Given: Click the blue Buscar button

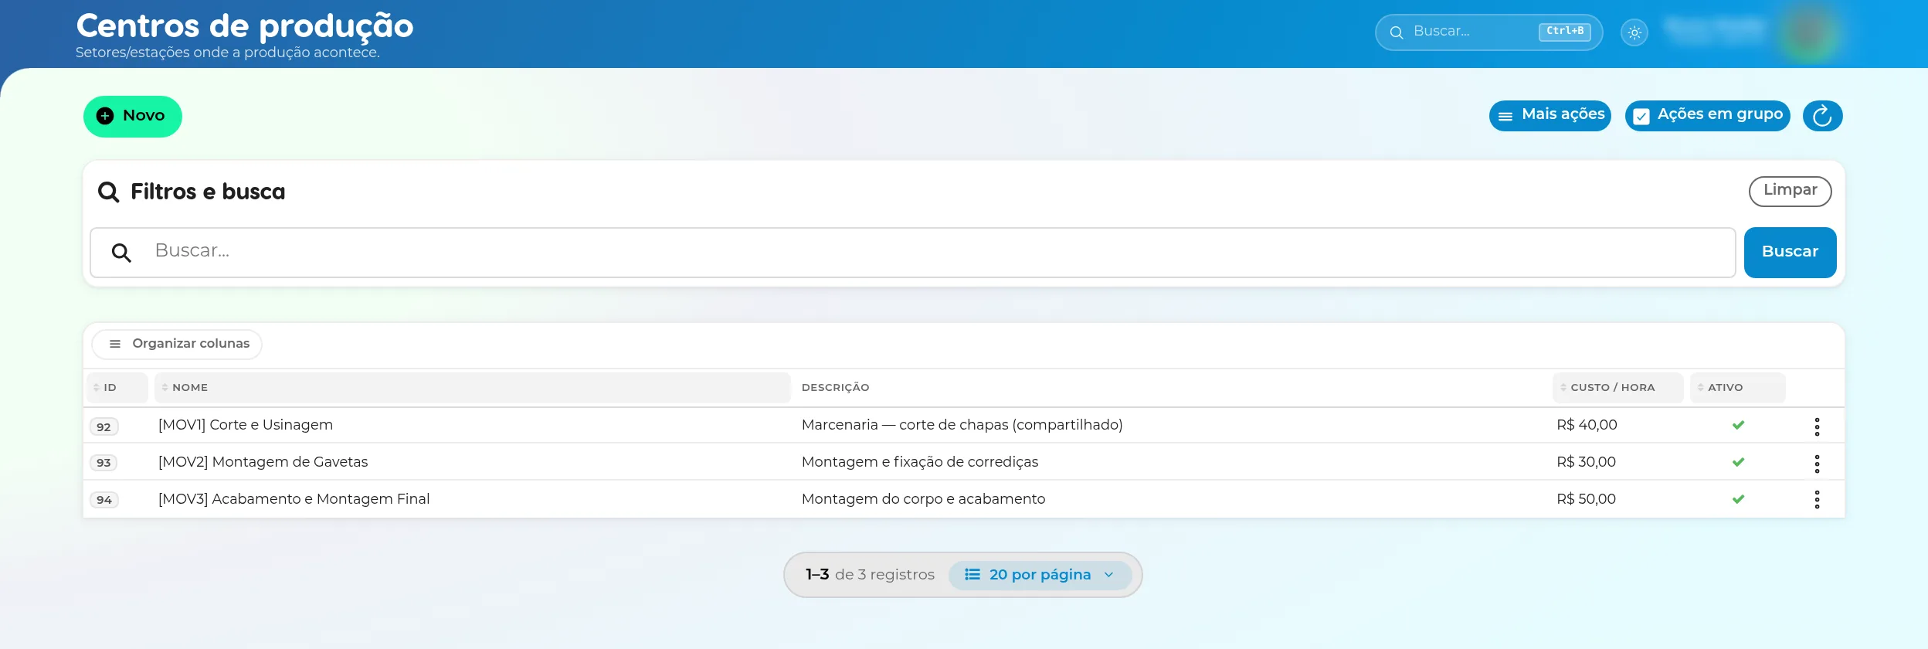Looking at the screenshot, I should coord(1790,252).
